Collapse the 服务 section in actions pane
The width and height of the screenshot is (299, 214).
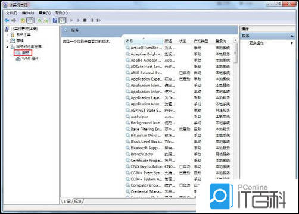292,36
